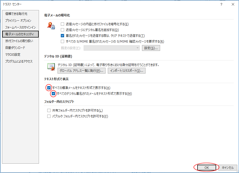Toggle すべての標準メールをテキスト形式で表示する checkbox
The image size is (239, 173).
tap(49, 88)
